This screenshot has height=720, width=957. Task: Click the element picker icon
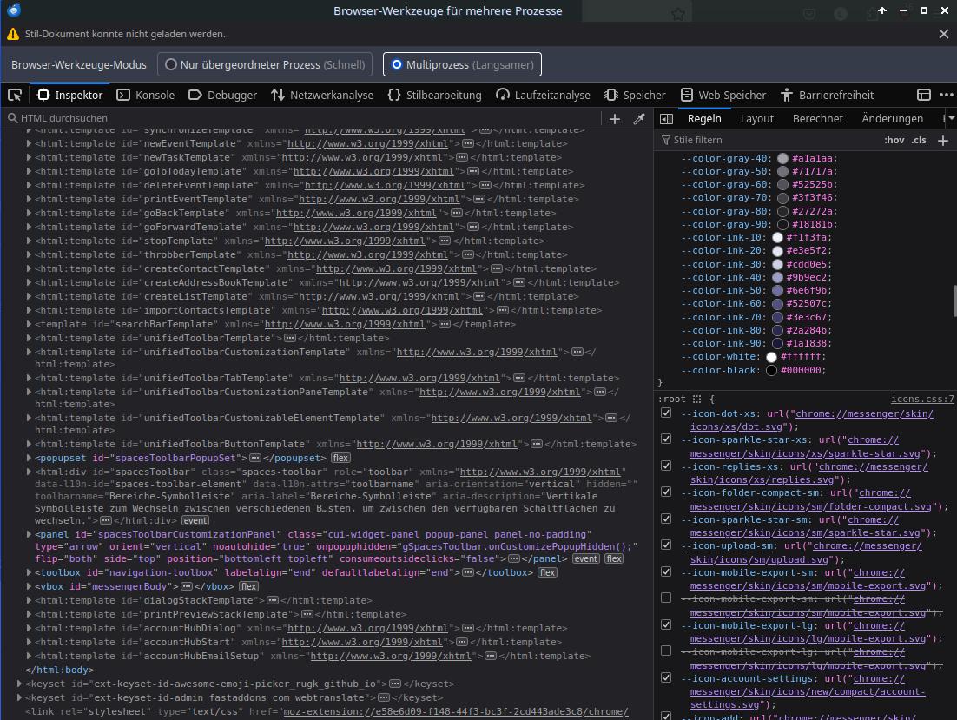coord(15,96)
